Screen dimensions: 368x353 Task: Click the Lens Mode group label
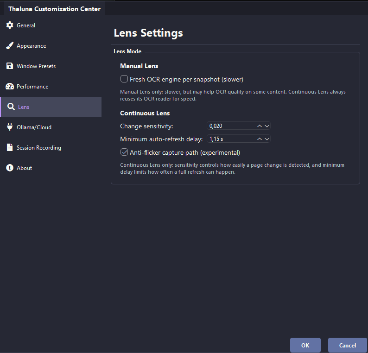pyautogui.click(x=127, y=51)
